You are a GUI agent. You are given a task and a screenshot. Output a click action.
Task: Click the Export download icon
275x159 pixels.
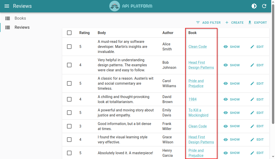[250, 22]
